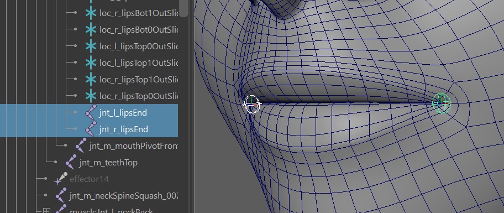The height and width of the screenshot is (213, 504).
Task: Click the joint icon of jnt_m_mouthPivotFront
Action: point(81,146)
